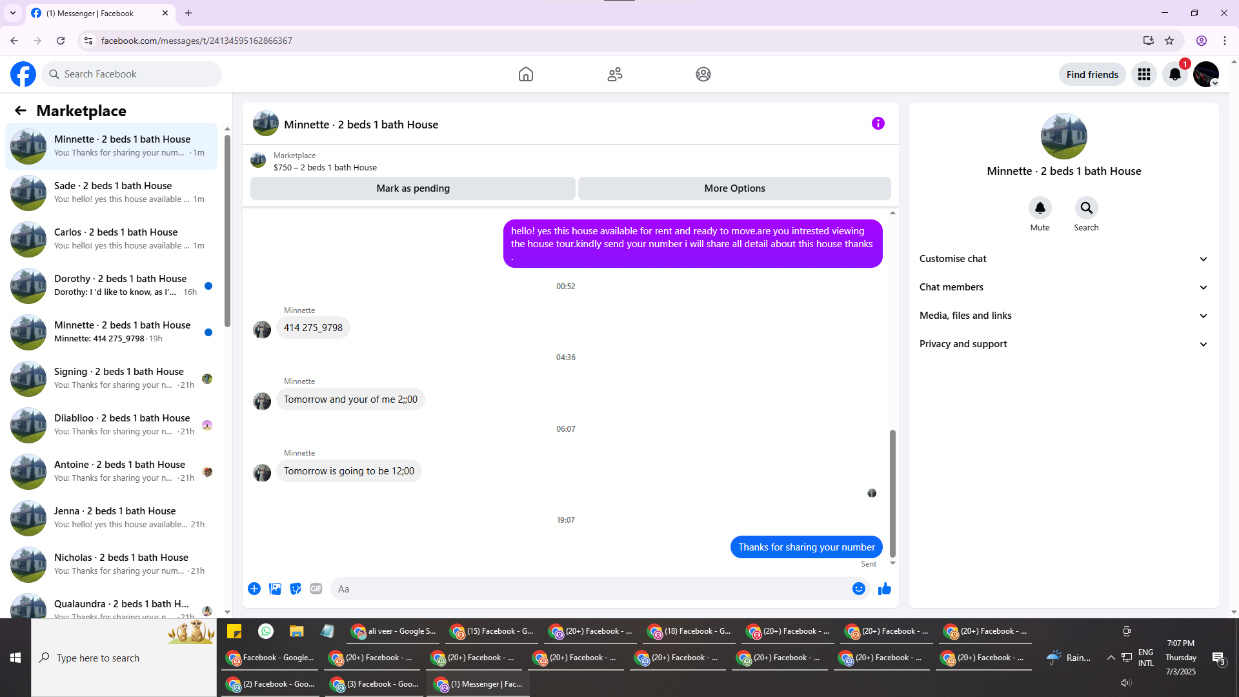The image size is (1239, 697).
Task: Expand Media, files and links section
Action: 1063,316
